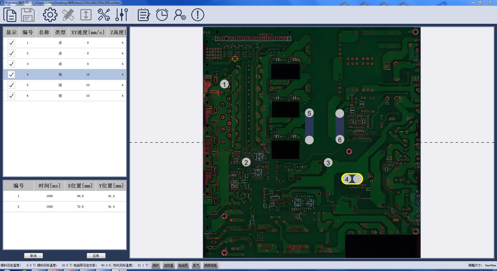Click the 应用 apply button

tap(96, 256)
